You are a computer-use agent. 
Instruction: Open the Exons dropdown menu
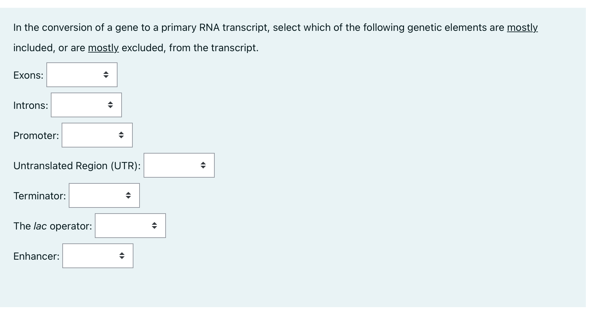(82, 75)
